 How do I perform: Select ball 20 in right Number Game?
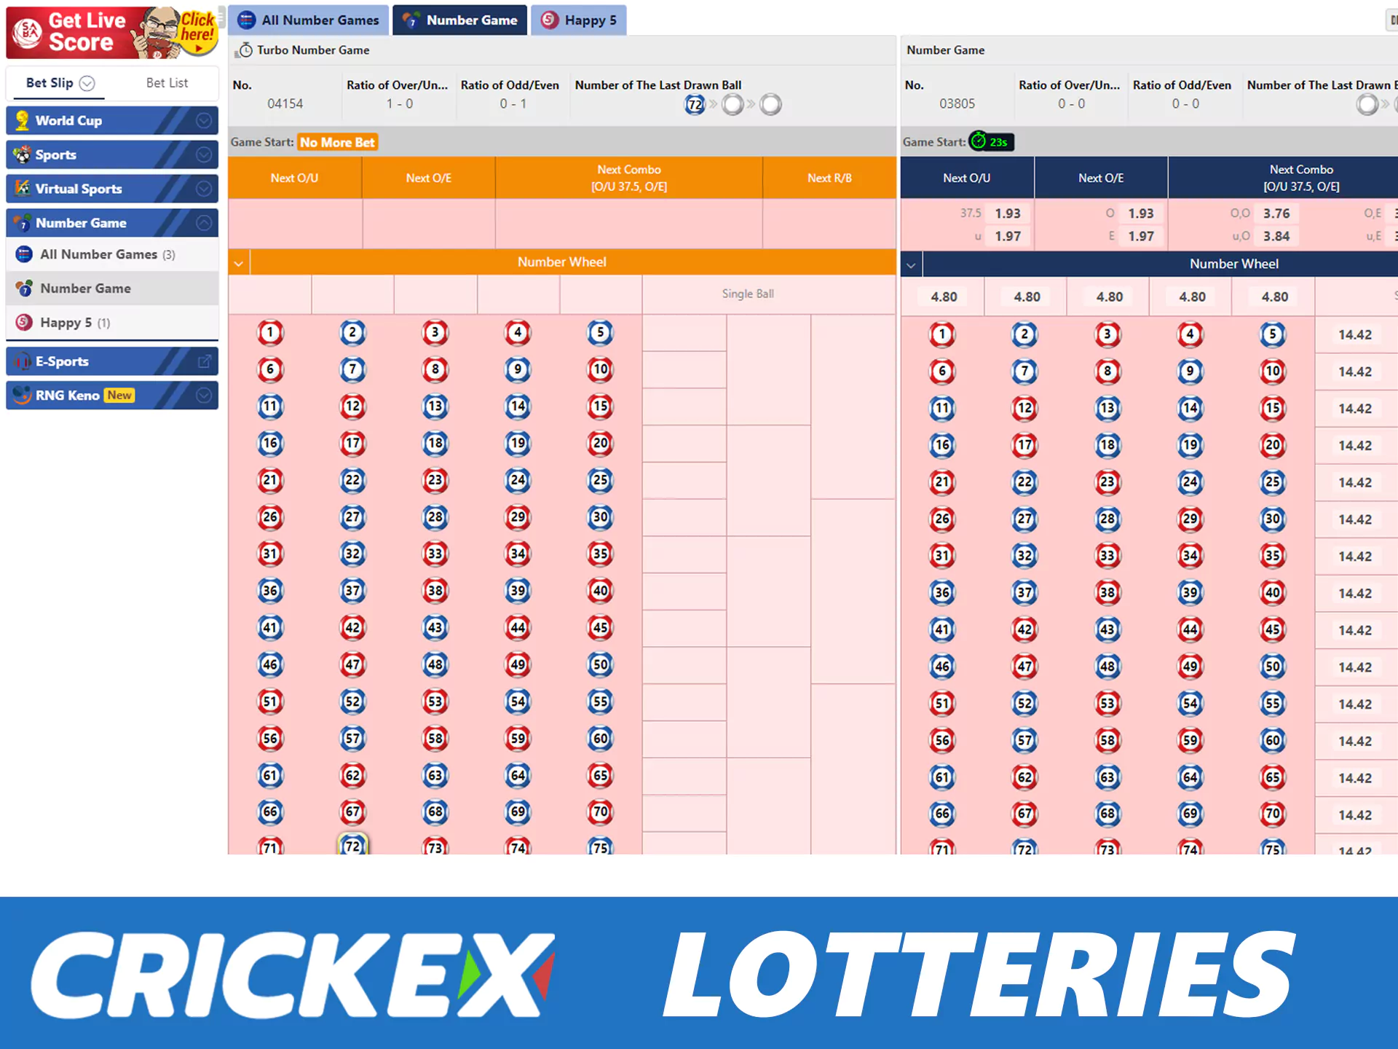tap(1273, 445)
